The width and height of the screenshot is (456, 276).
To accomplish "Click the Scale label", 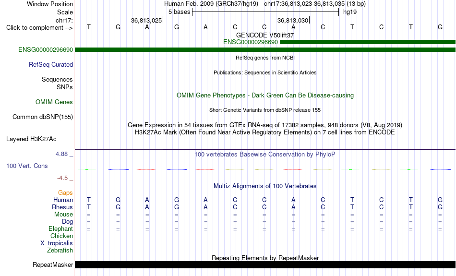I will 65,12.
